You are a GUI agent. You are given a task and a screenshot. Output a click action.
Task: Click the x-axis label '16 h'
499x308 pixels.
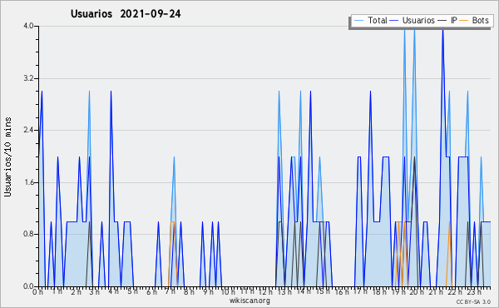pyautogui.click(x=342, y=291)
